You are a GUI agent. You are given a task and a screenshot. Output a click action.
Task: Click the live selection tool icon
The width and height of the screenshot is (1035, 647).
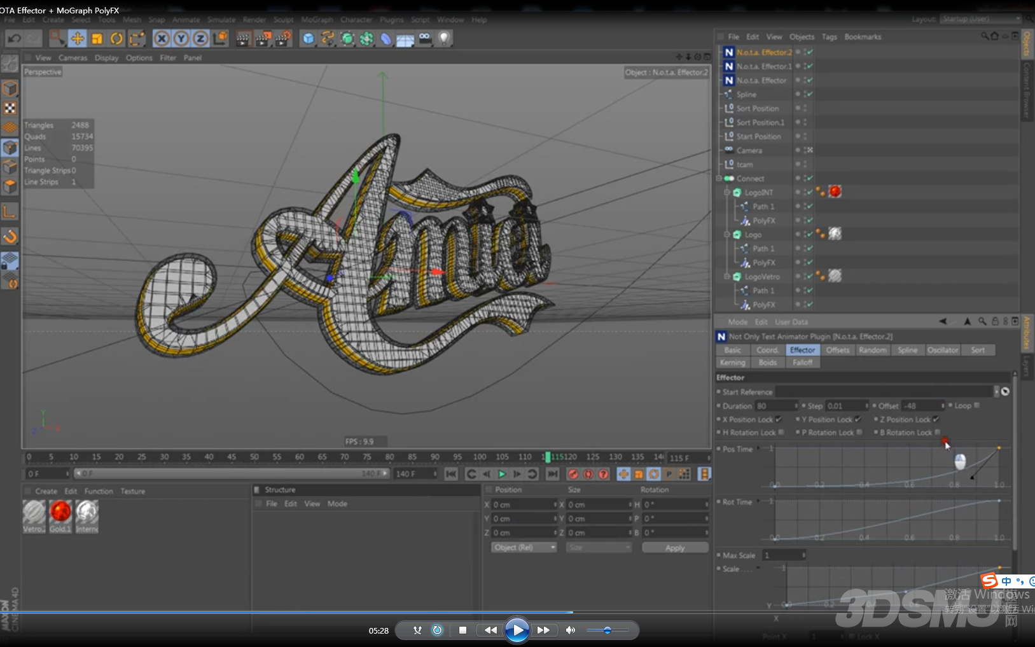tap(57, 39)
